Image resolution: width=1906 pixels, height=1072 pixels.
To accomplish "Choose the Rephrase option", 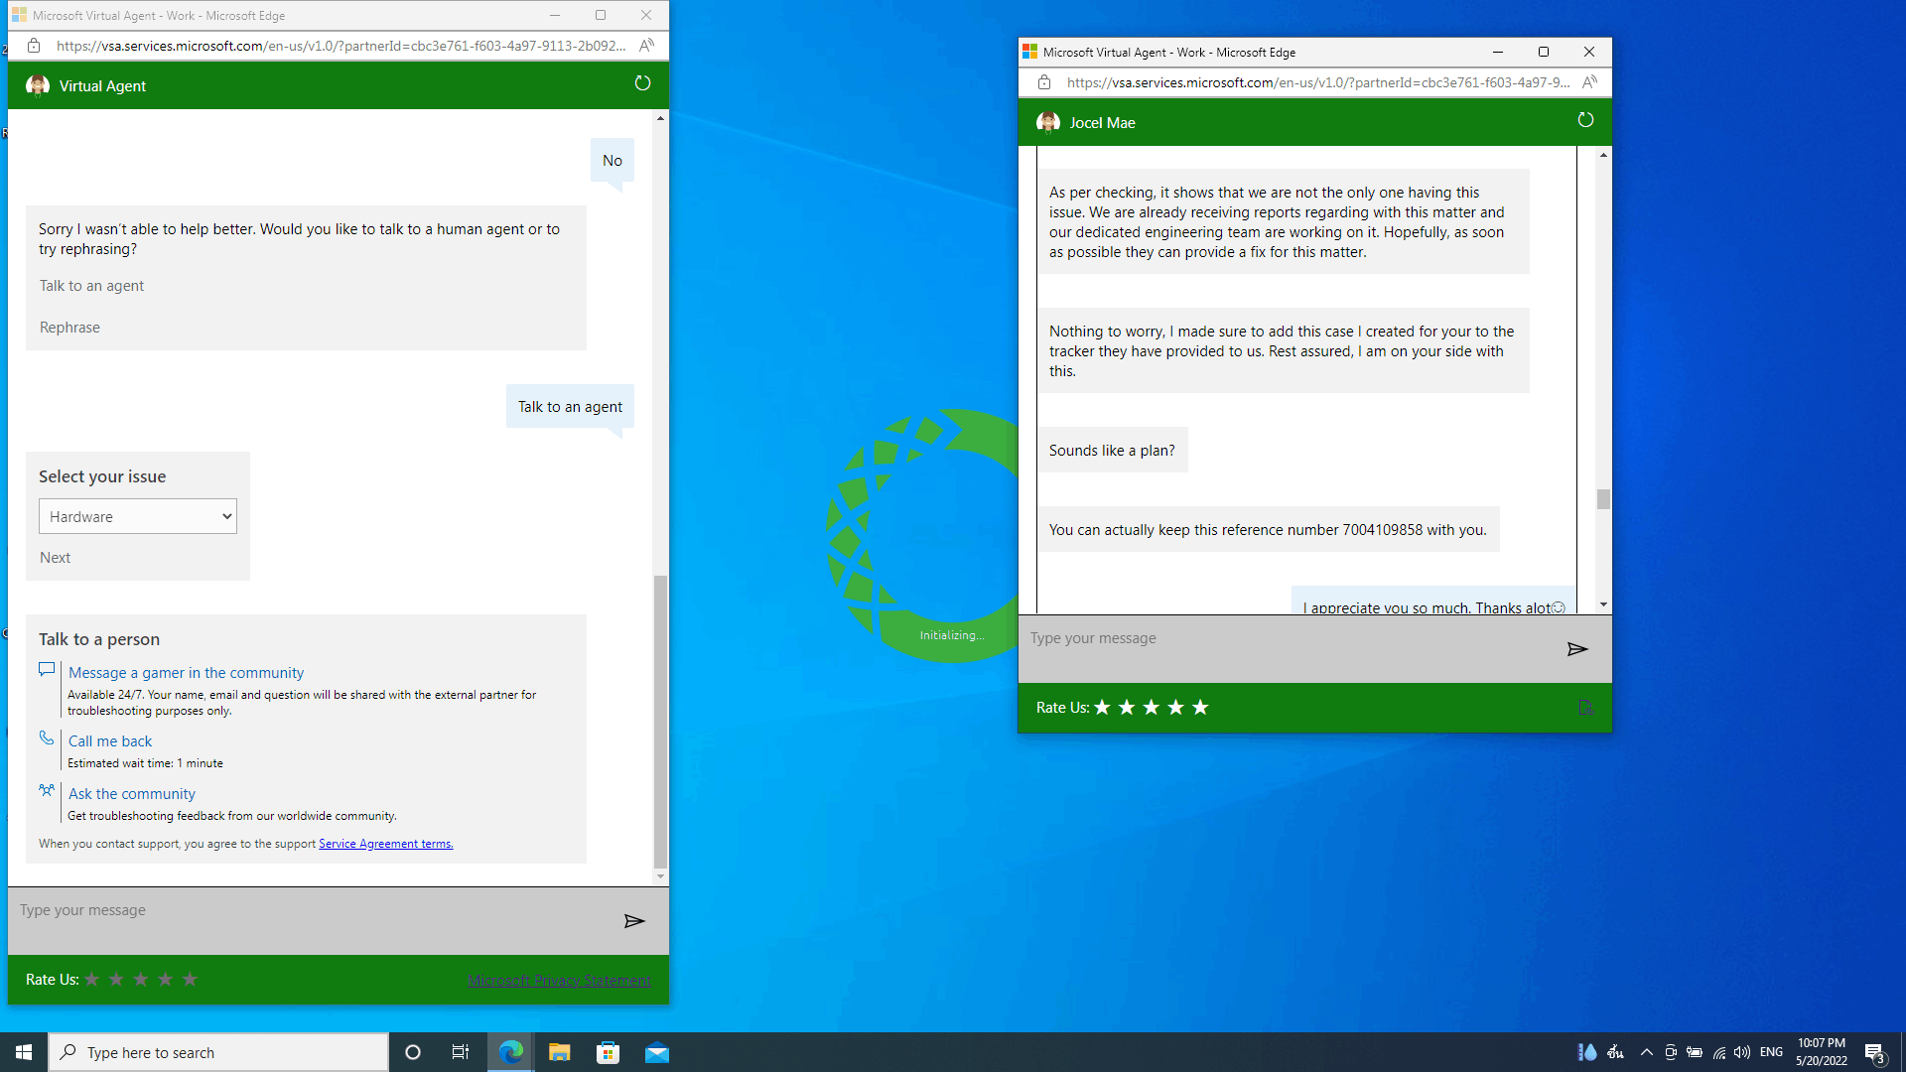I will (x=69, y=328).
